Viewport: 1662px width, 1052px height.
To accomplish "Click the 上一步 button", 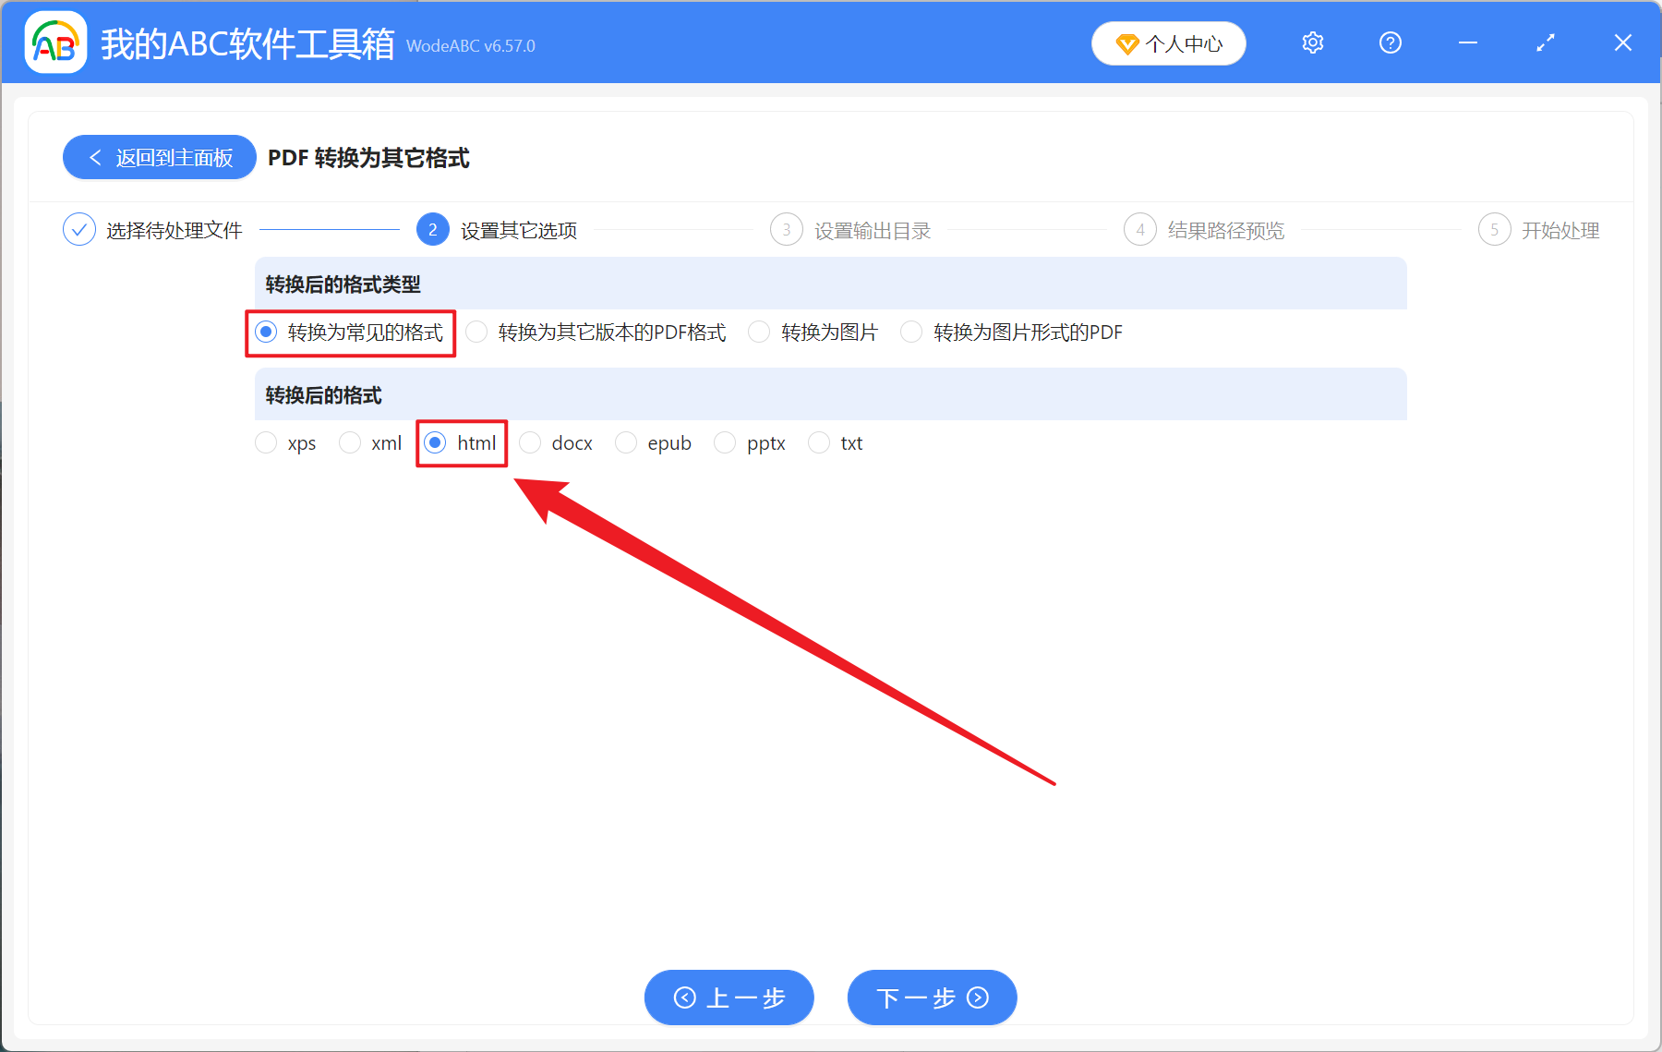I will point(729,998).
